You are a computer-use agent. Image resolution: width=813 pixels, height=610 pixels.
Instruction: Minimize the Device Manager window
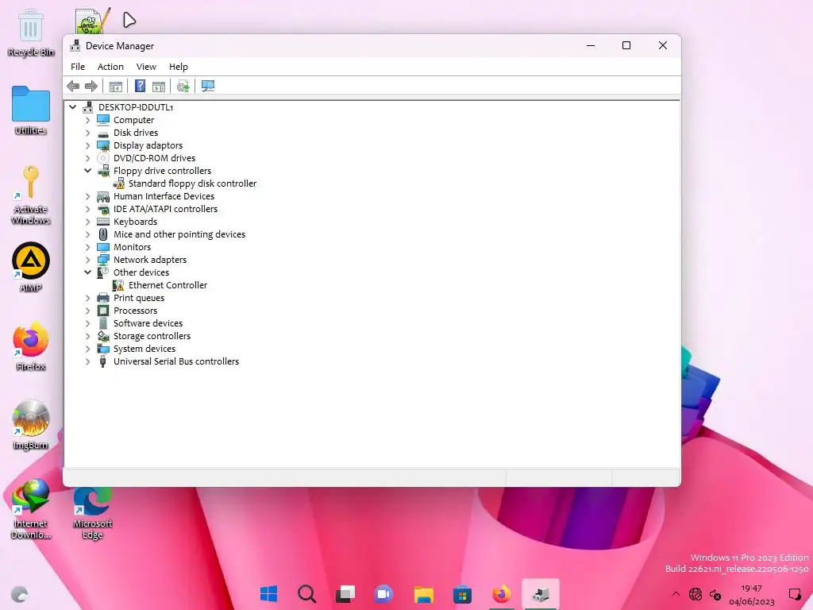591,45
